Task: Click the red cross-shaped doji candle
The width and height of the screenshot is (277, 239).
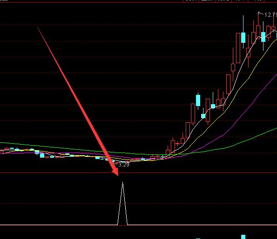Action: tap(178, 144)
